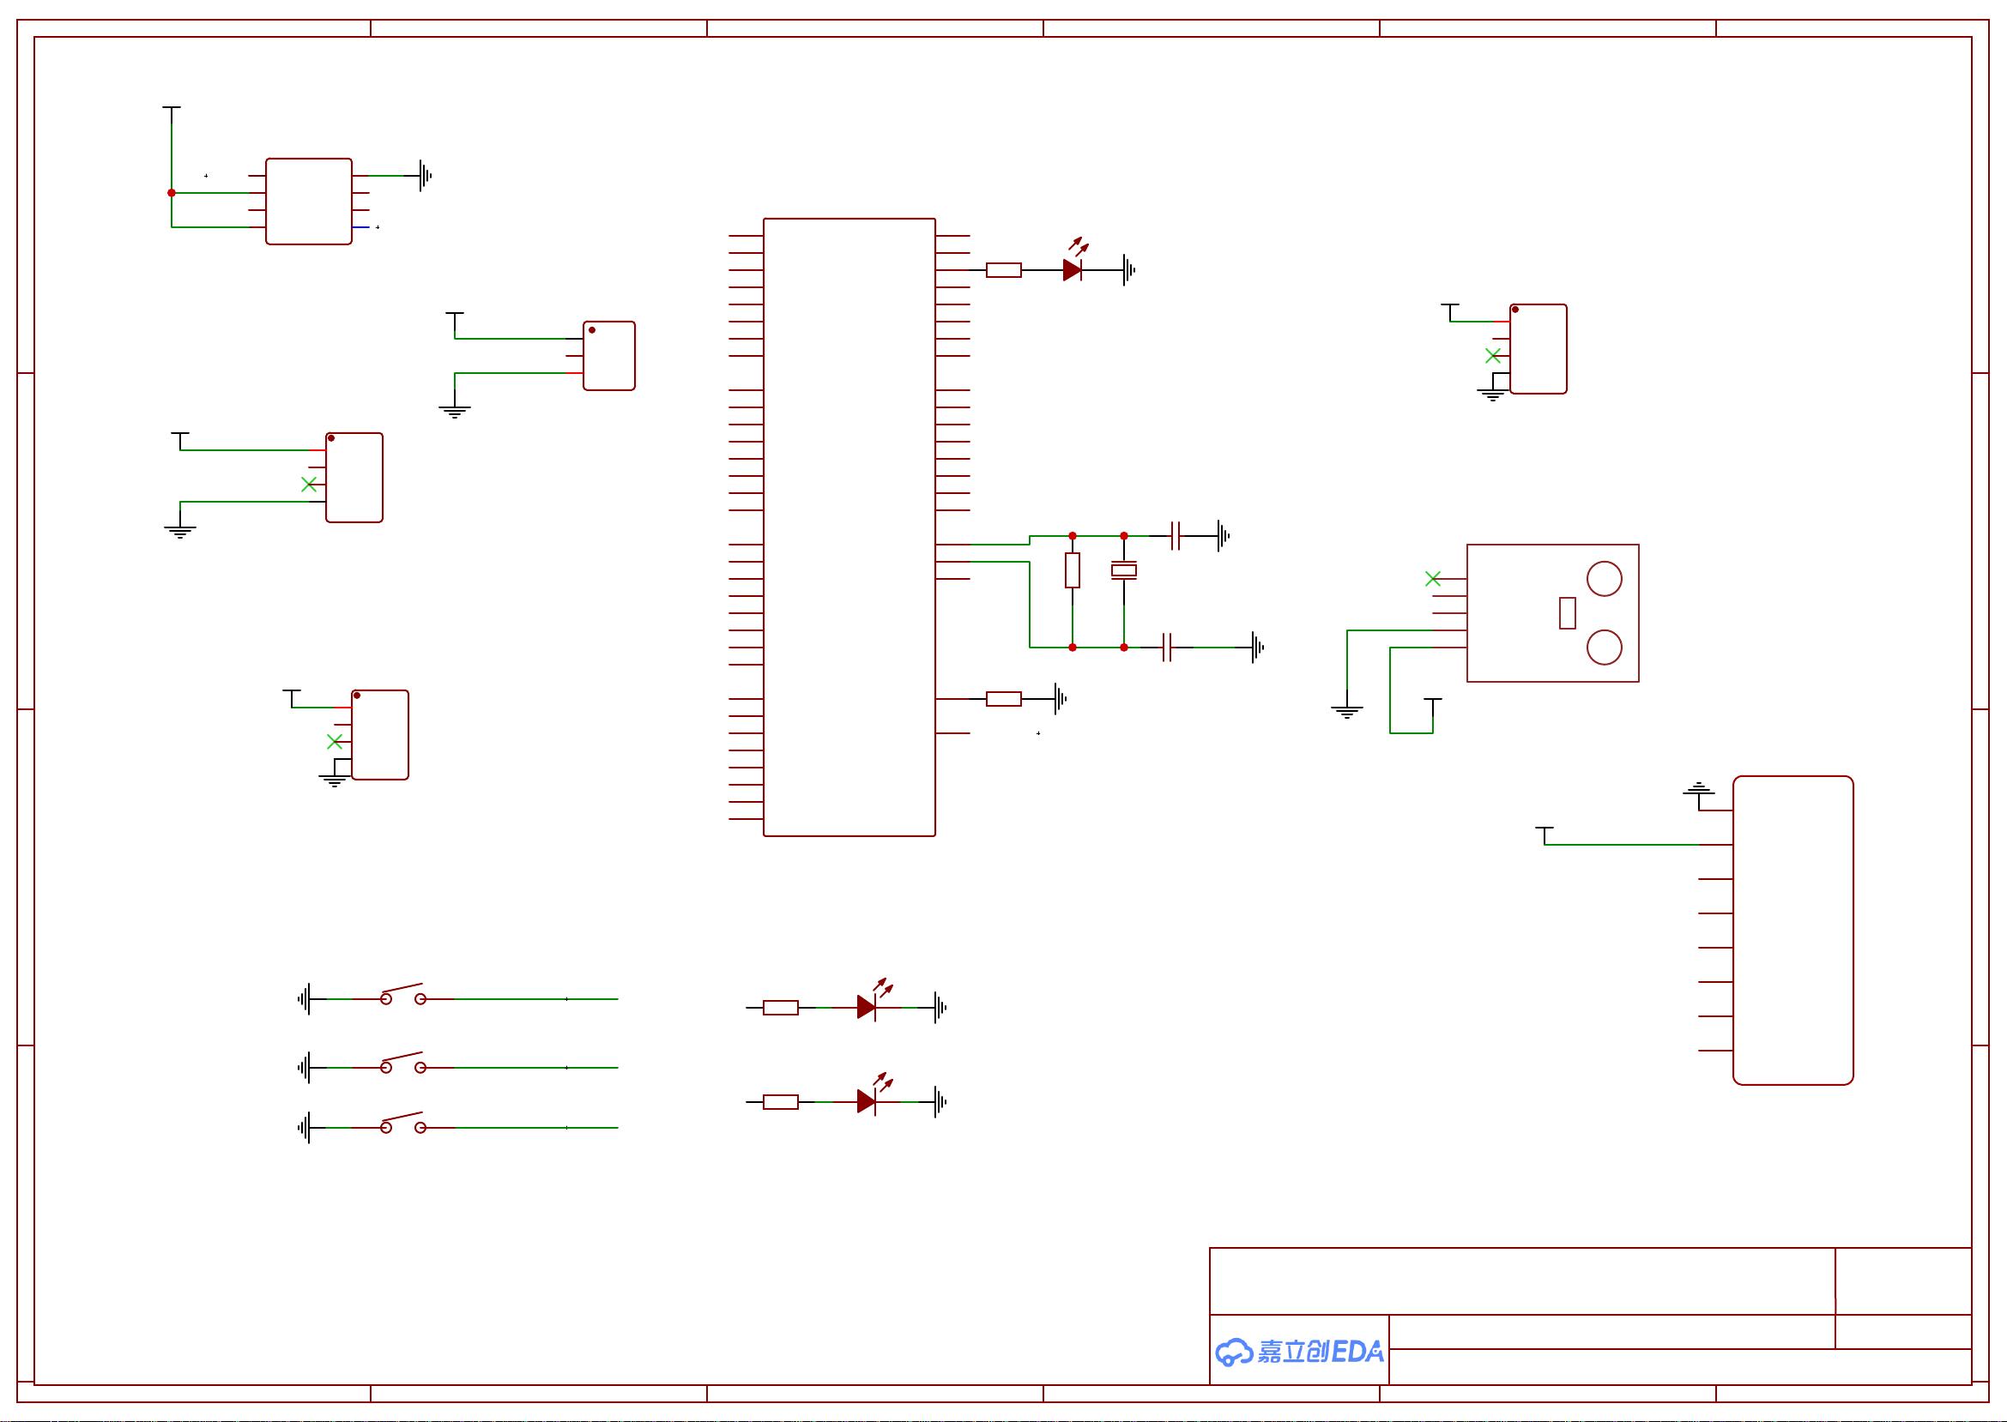Image resolution: width=2007 pixels, height=1422 pixels.
Task: Click the pull-down resistor below the crystal circuit
Action: coord(1004,699)
